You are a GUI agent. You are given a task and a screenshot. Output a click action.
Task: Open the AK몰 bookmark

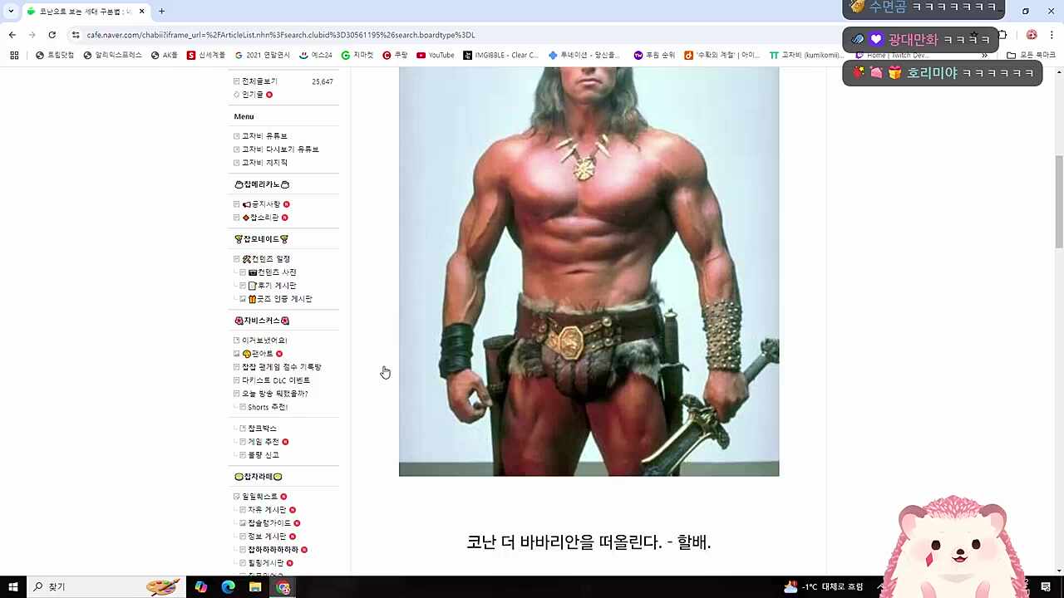point(164,56)
